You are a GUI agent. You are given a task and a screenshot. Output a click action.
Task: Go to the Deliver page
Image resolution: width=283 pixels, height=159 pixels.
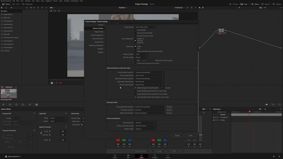point(168,156)
